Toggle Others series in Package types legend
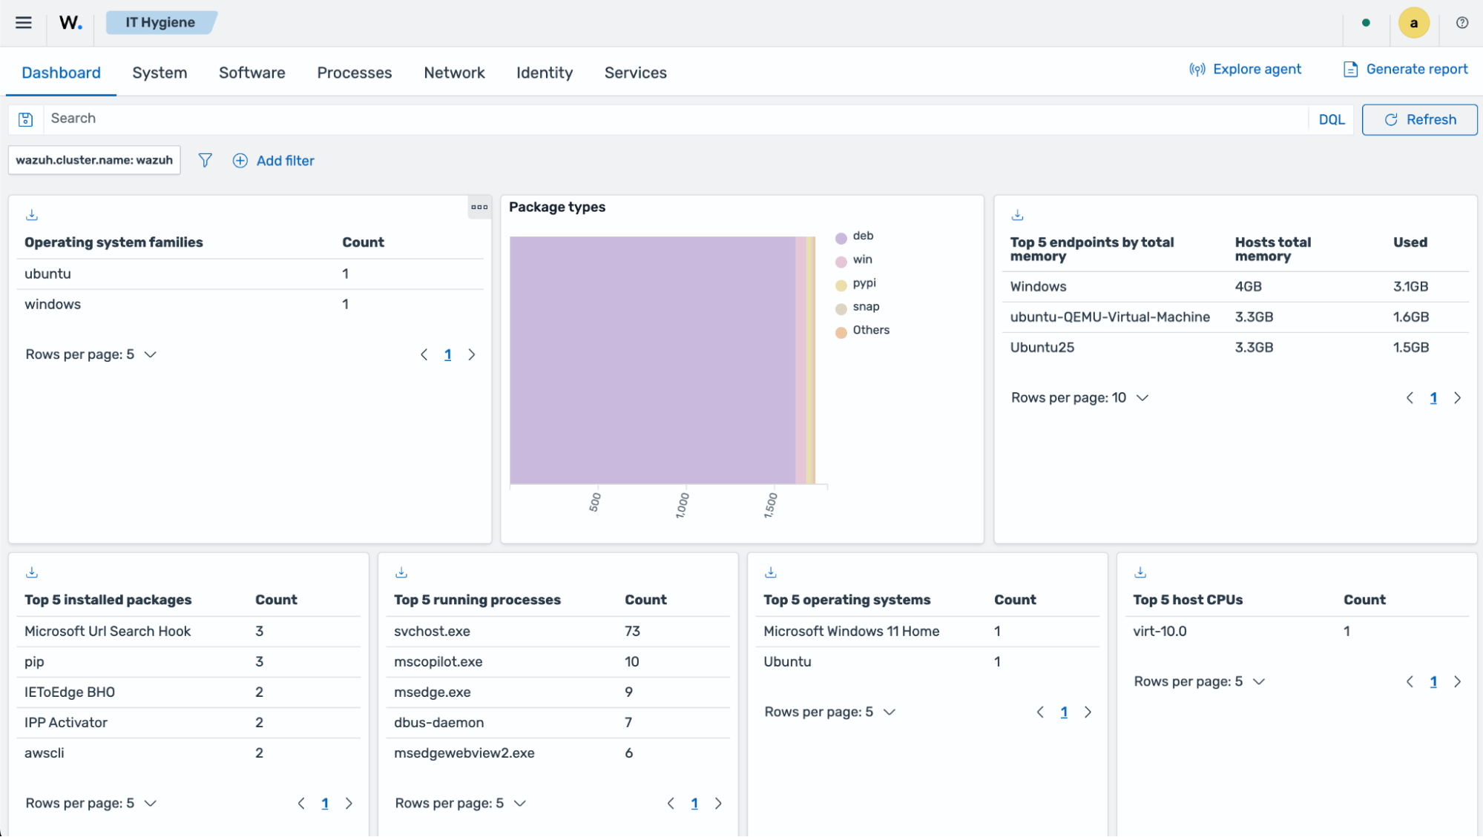 [x=863, y=331]
